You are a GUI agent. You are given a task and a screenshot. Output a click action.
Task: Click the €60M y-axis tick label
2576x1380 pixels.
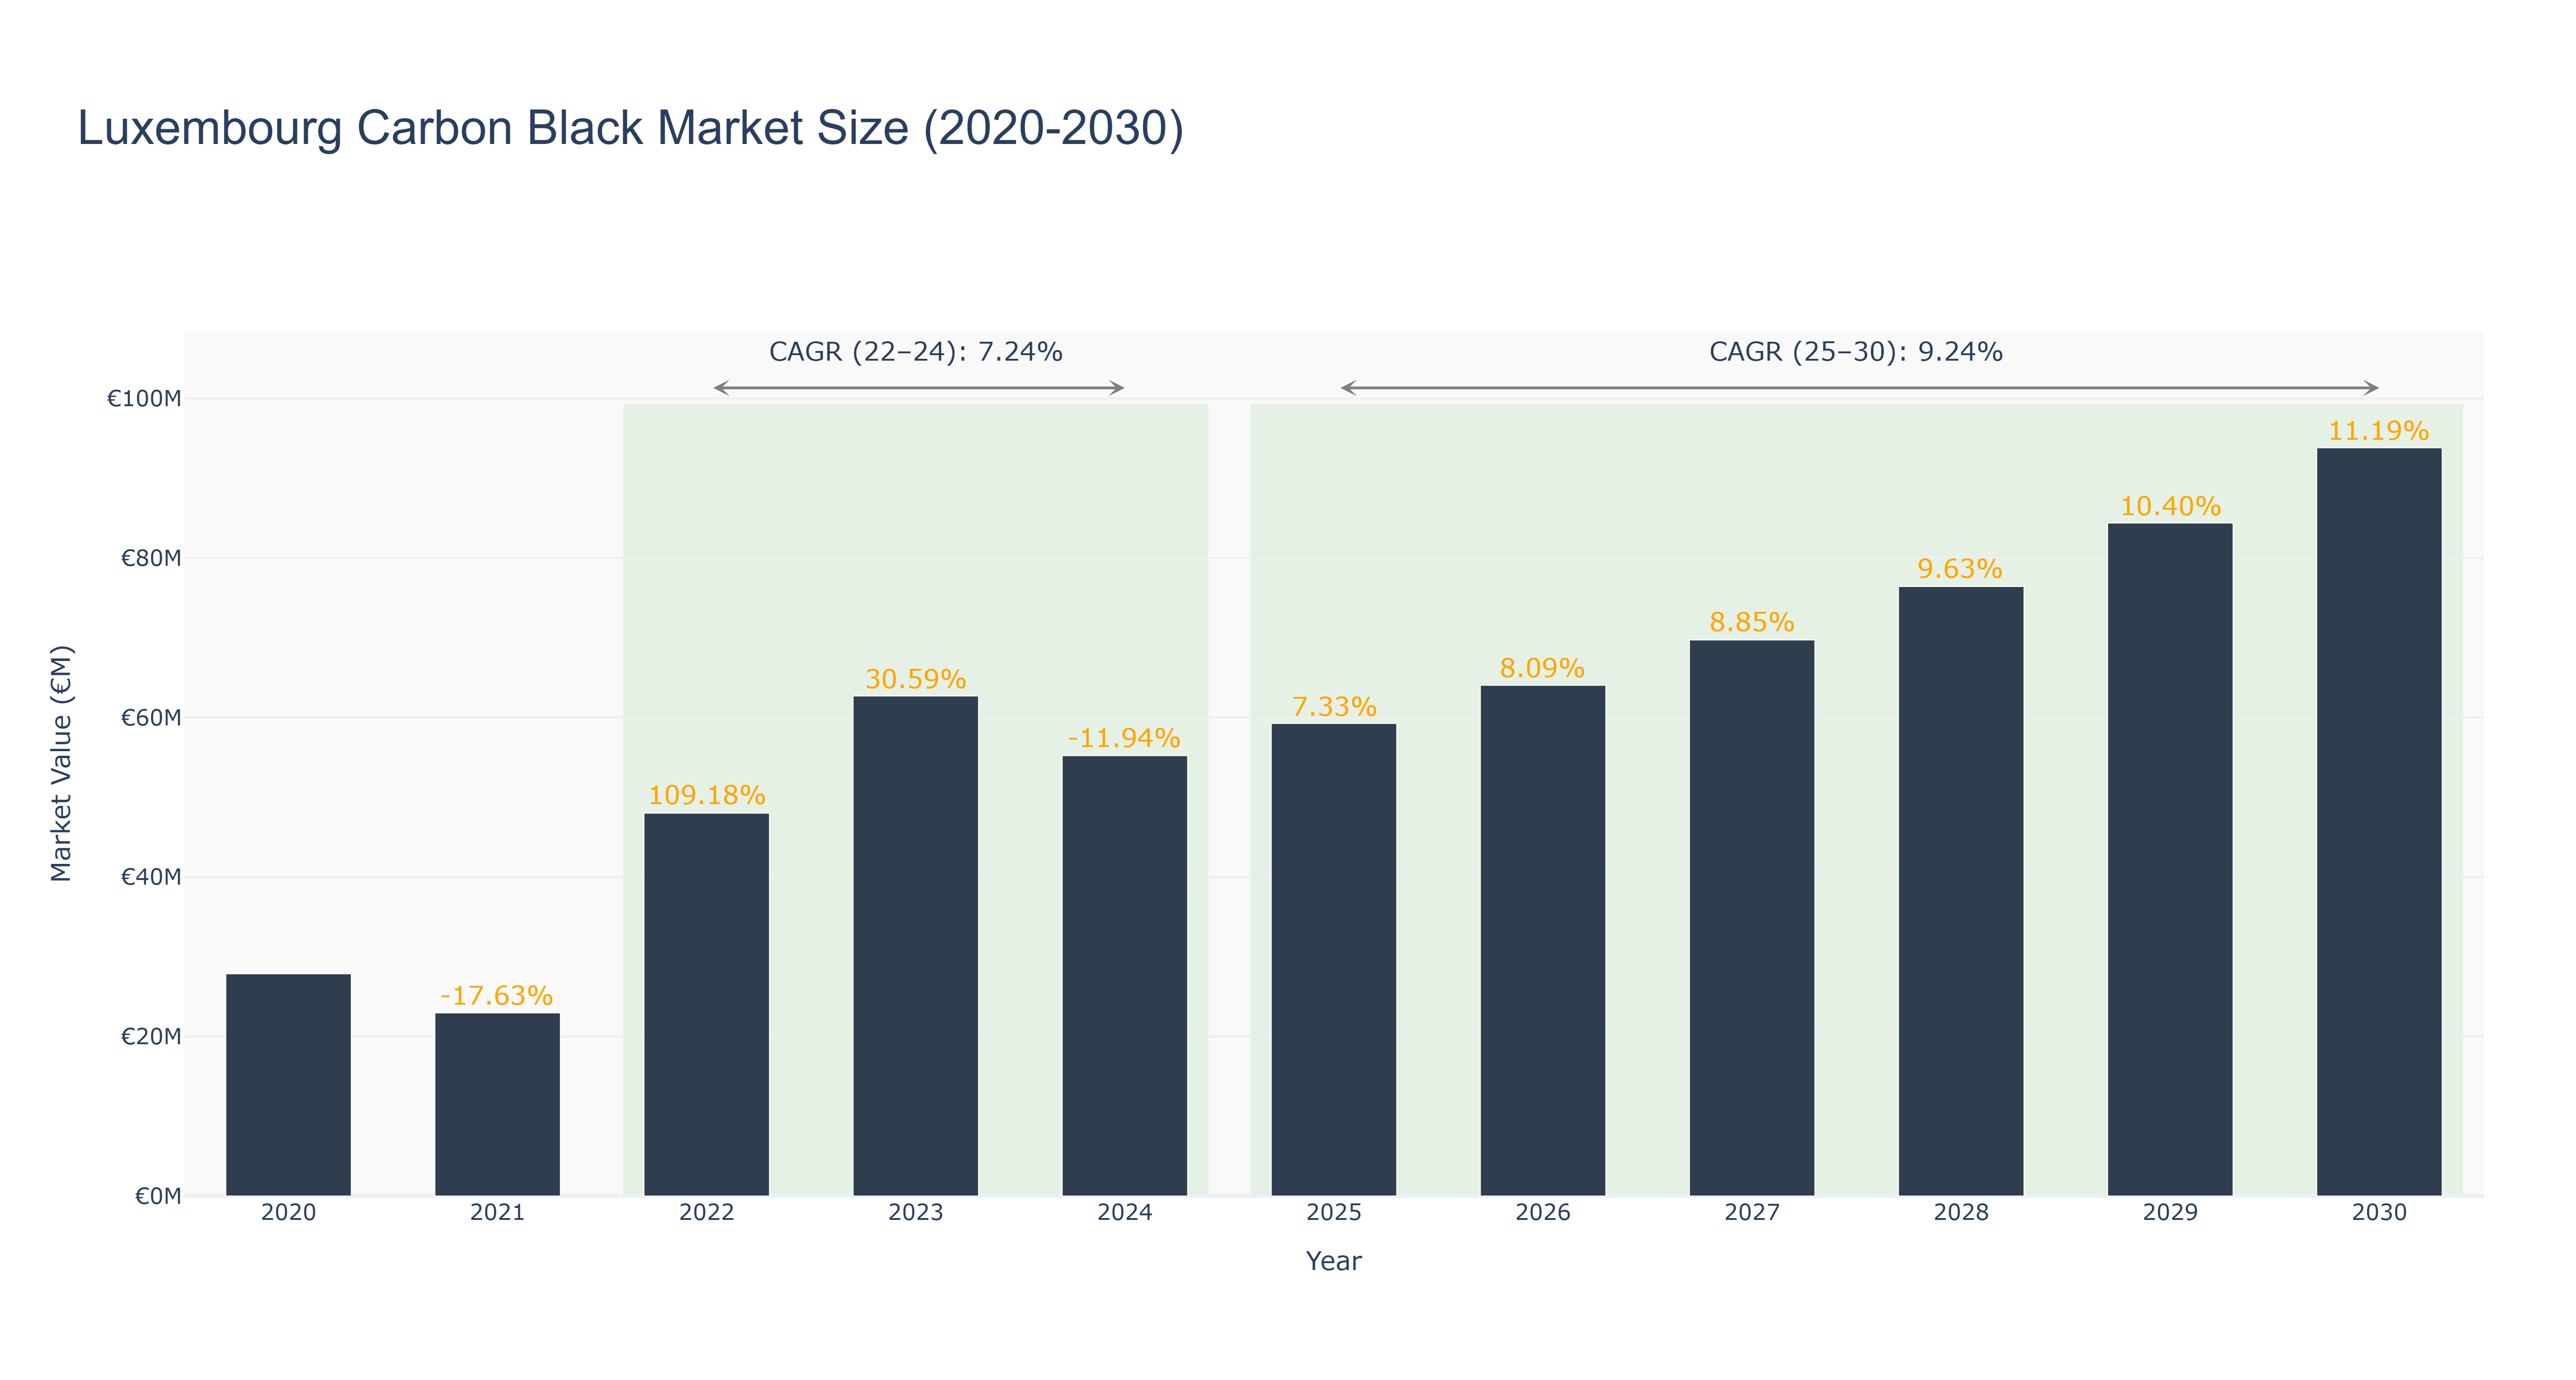pos(151,718)
